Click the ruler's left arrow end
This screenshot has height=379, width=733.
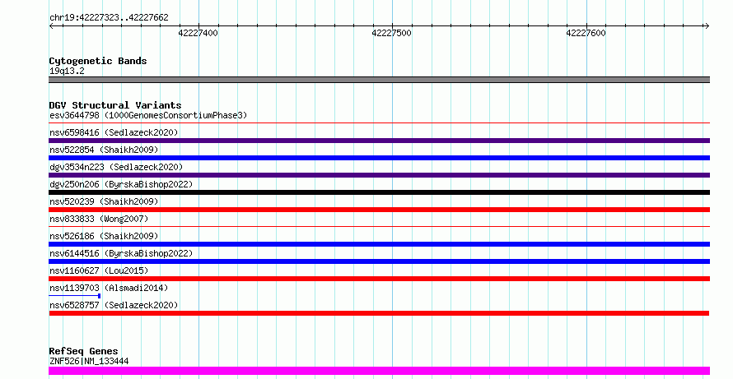pyautogui.click(x=51, y=26)
